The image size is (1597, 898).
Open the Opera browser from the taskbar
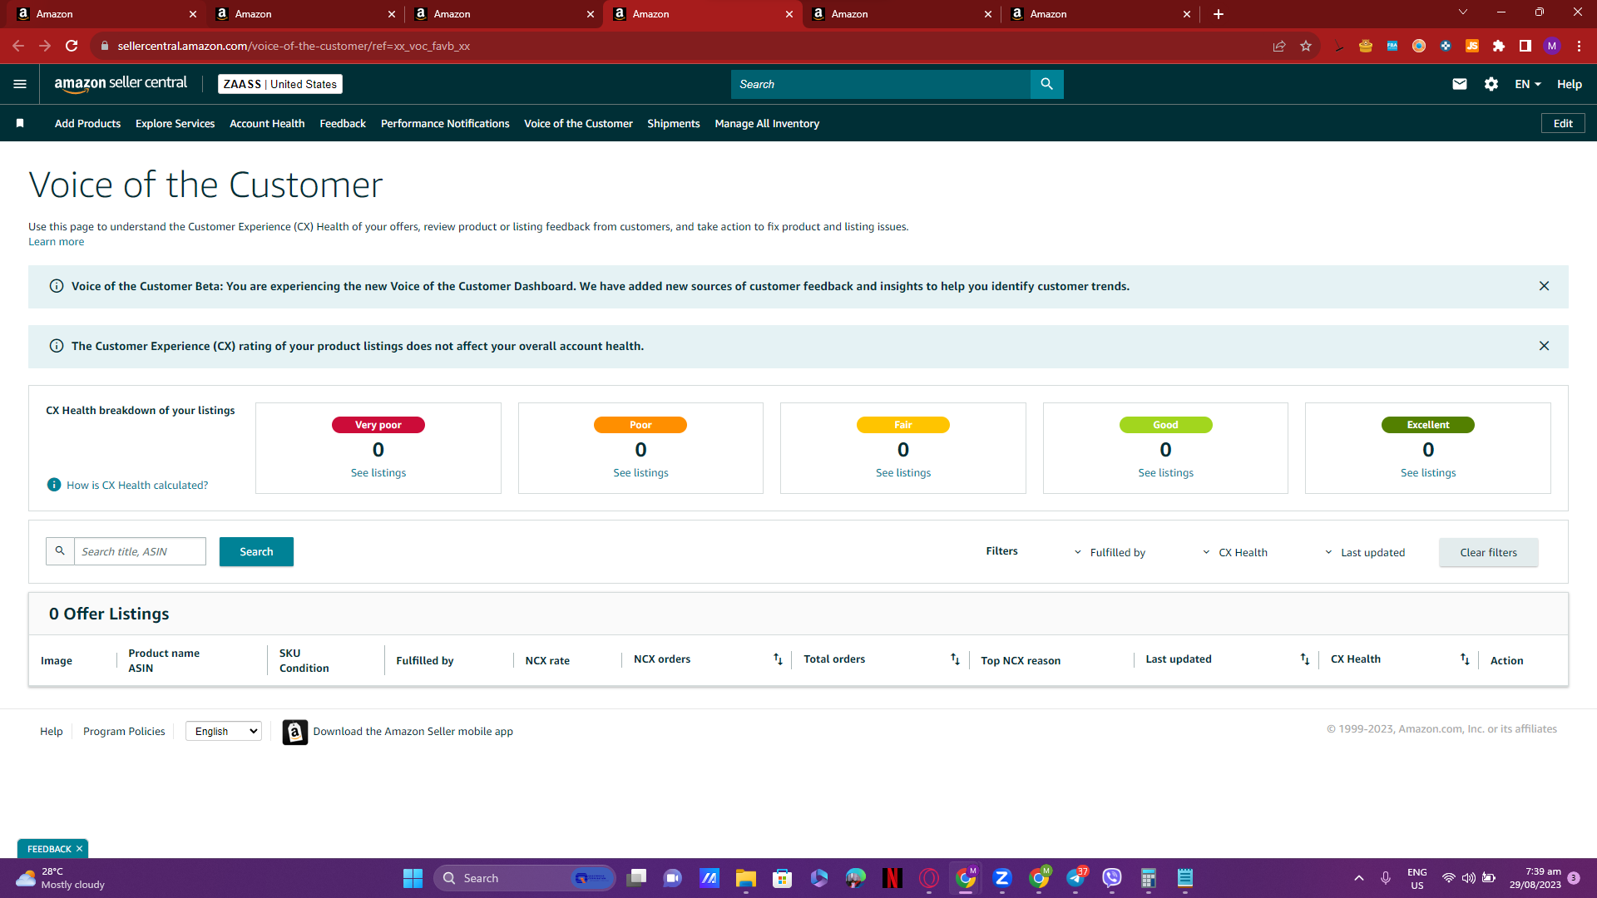929,878
